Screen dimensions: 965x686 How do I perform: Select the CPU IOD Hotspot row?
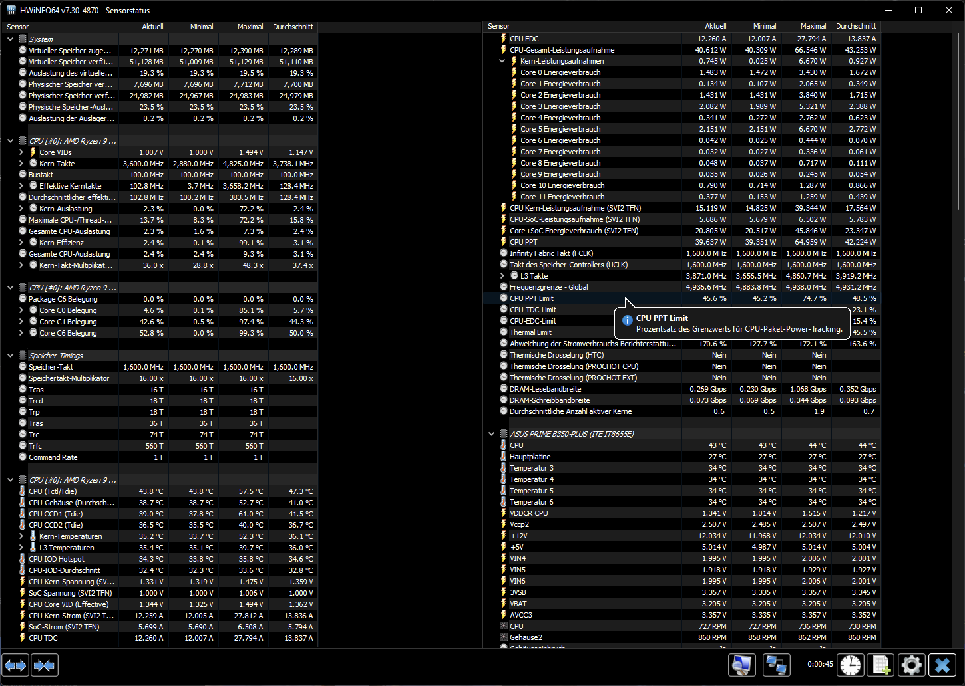pos(160,559)
